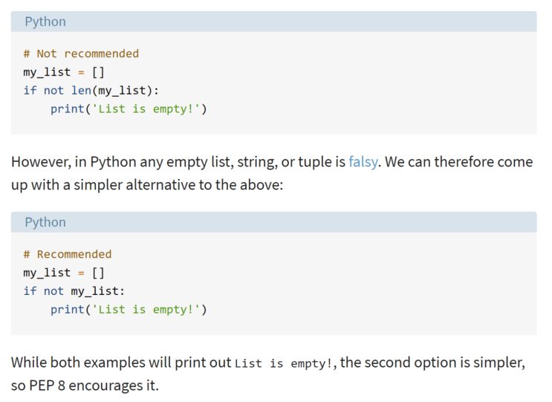Click the 'len' function name in the first block
This screenshot has width=552, height=402.
point(81,91)
